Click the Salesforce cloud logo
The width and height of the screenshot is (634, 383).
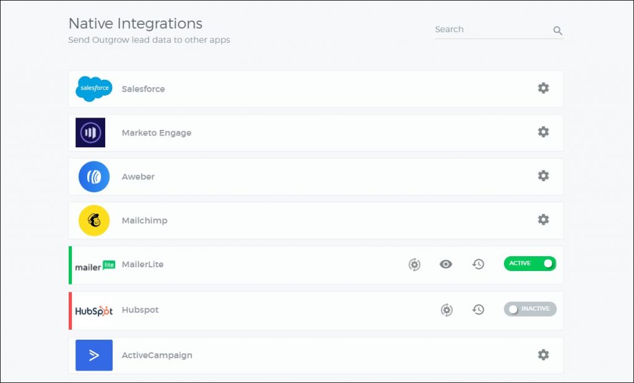(94, 88)
